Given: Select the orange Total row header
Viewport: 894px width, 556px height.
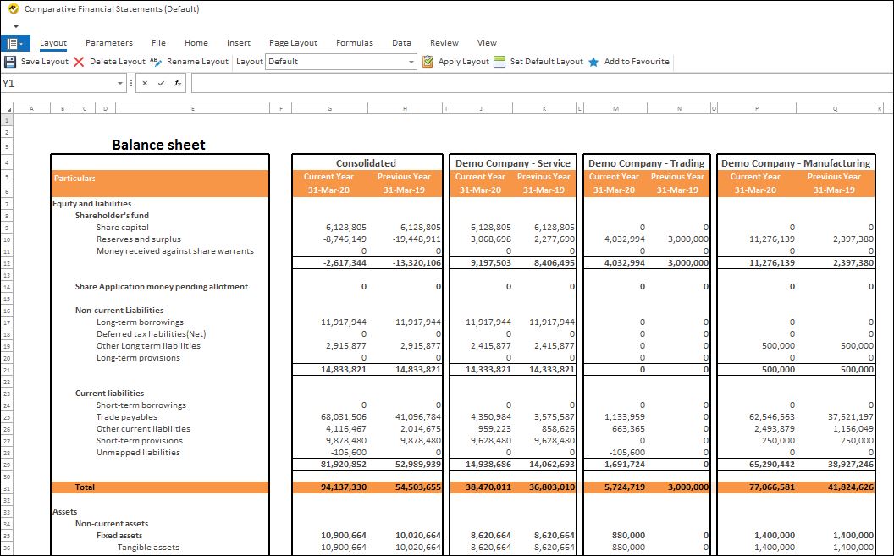Looking at the screenshot, I should 102,487.
